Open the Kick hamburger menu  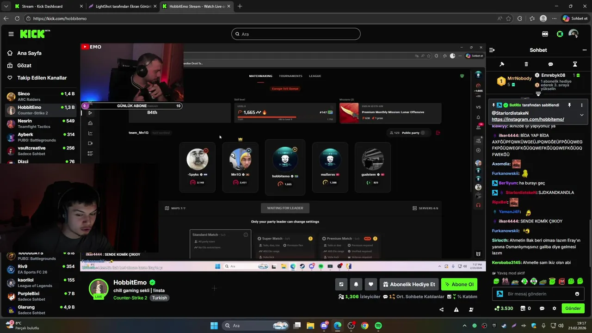pyautogui.click(x=11, y=34)
